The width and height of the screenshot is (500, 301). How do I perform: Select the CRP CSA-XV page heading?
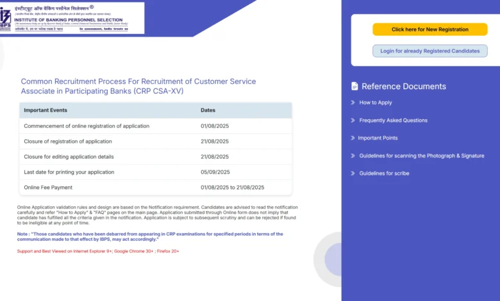138,86
